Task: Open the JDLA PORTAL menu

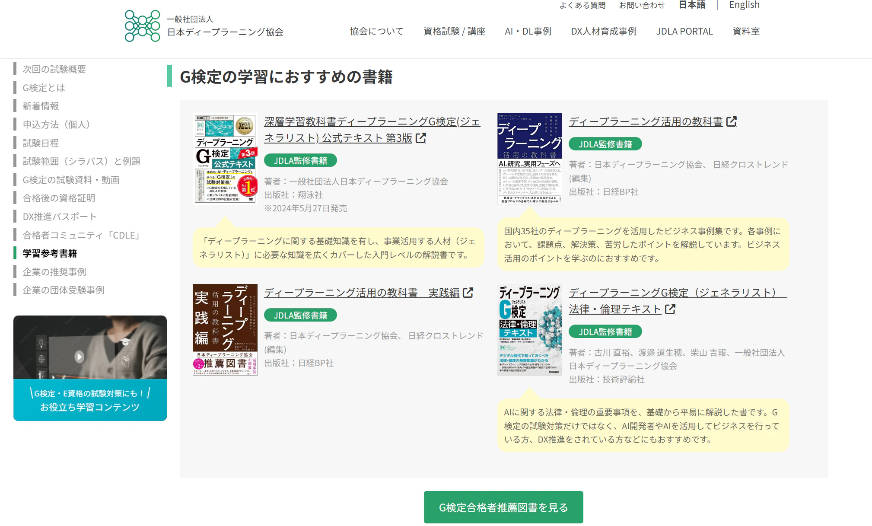Action: coord(684,31)
